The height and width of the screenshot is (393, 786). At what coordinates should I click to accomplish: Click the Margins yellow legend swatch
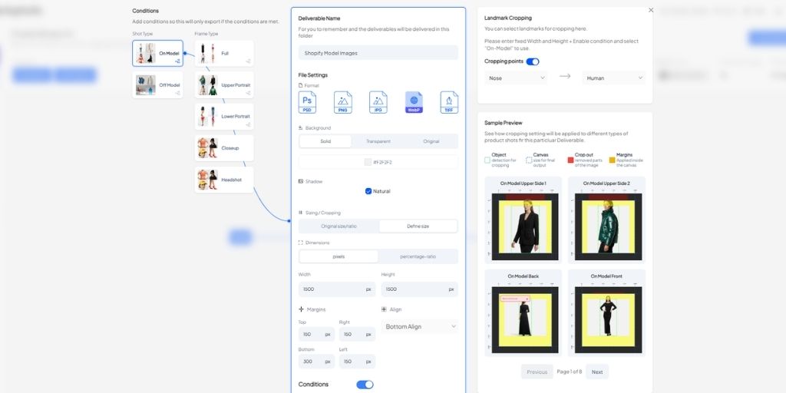click(x=612, y=160)
